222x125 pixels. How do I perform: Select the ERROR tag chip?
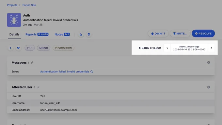(x=44, y=48)
